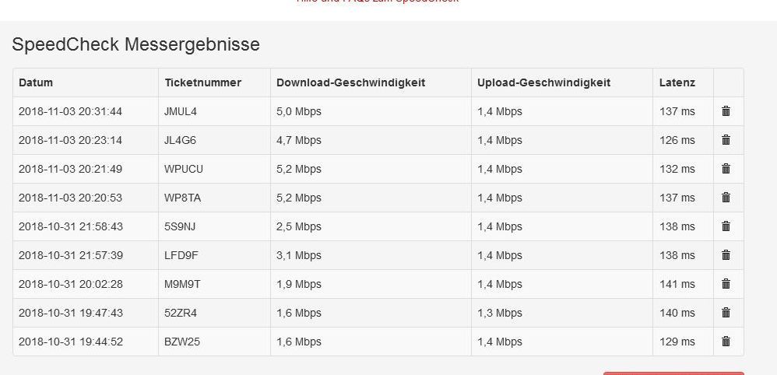Screen dimensions: 777x375
Task: Delete the 52ZR4 measurement with trash icon
Action: [726, 313]
